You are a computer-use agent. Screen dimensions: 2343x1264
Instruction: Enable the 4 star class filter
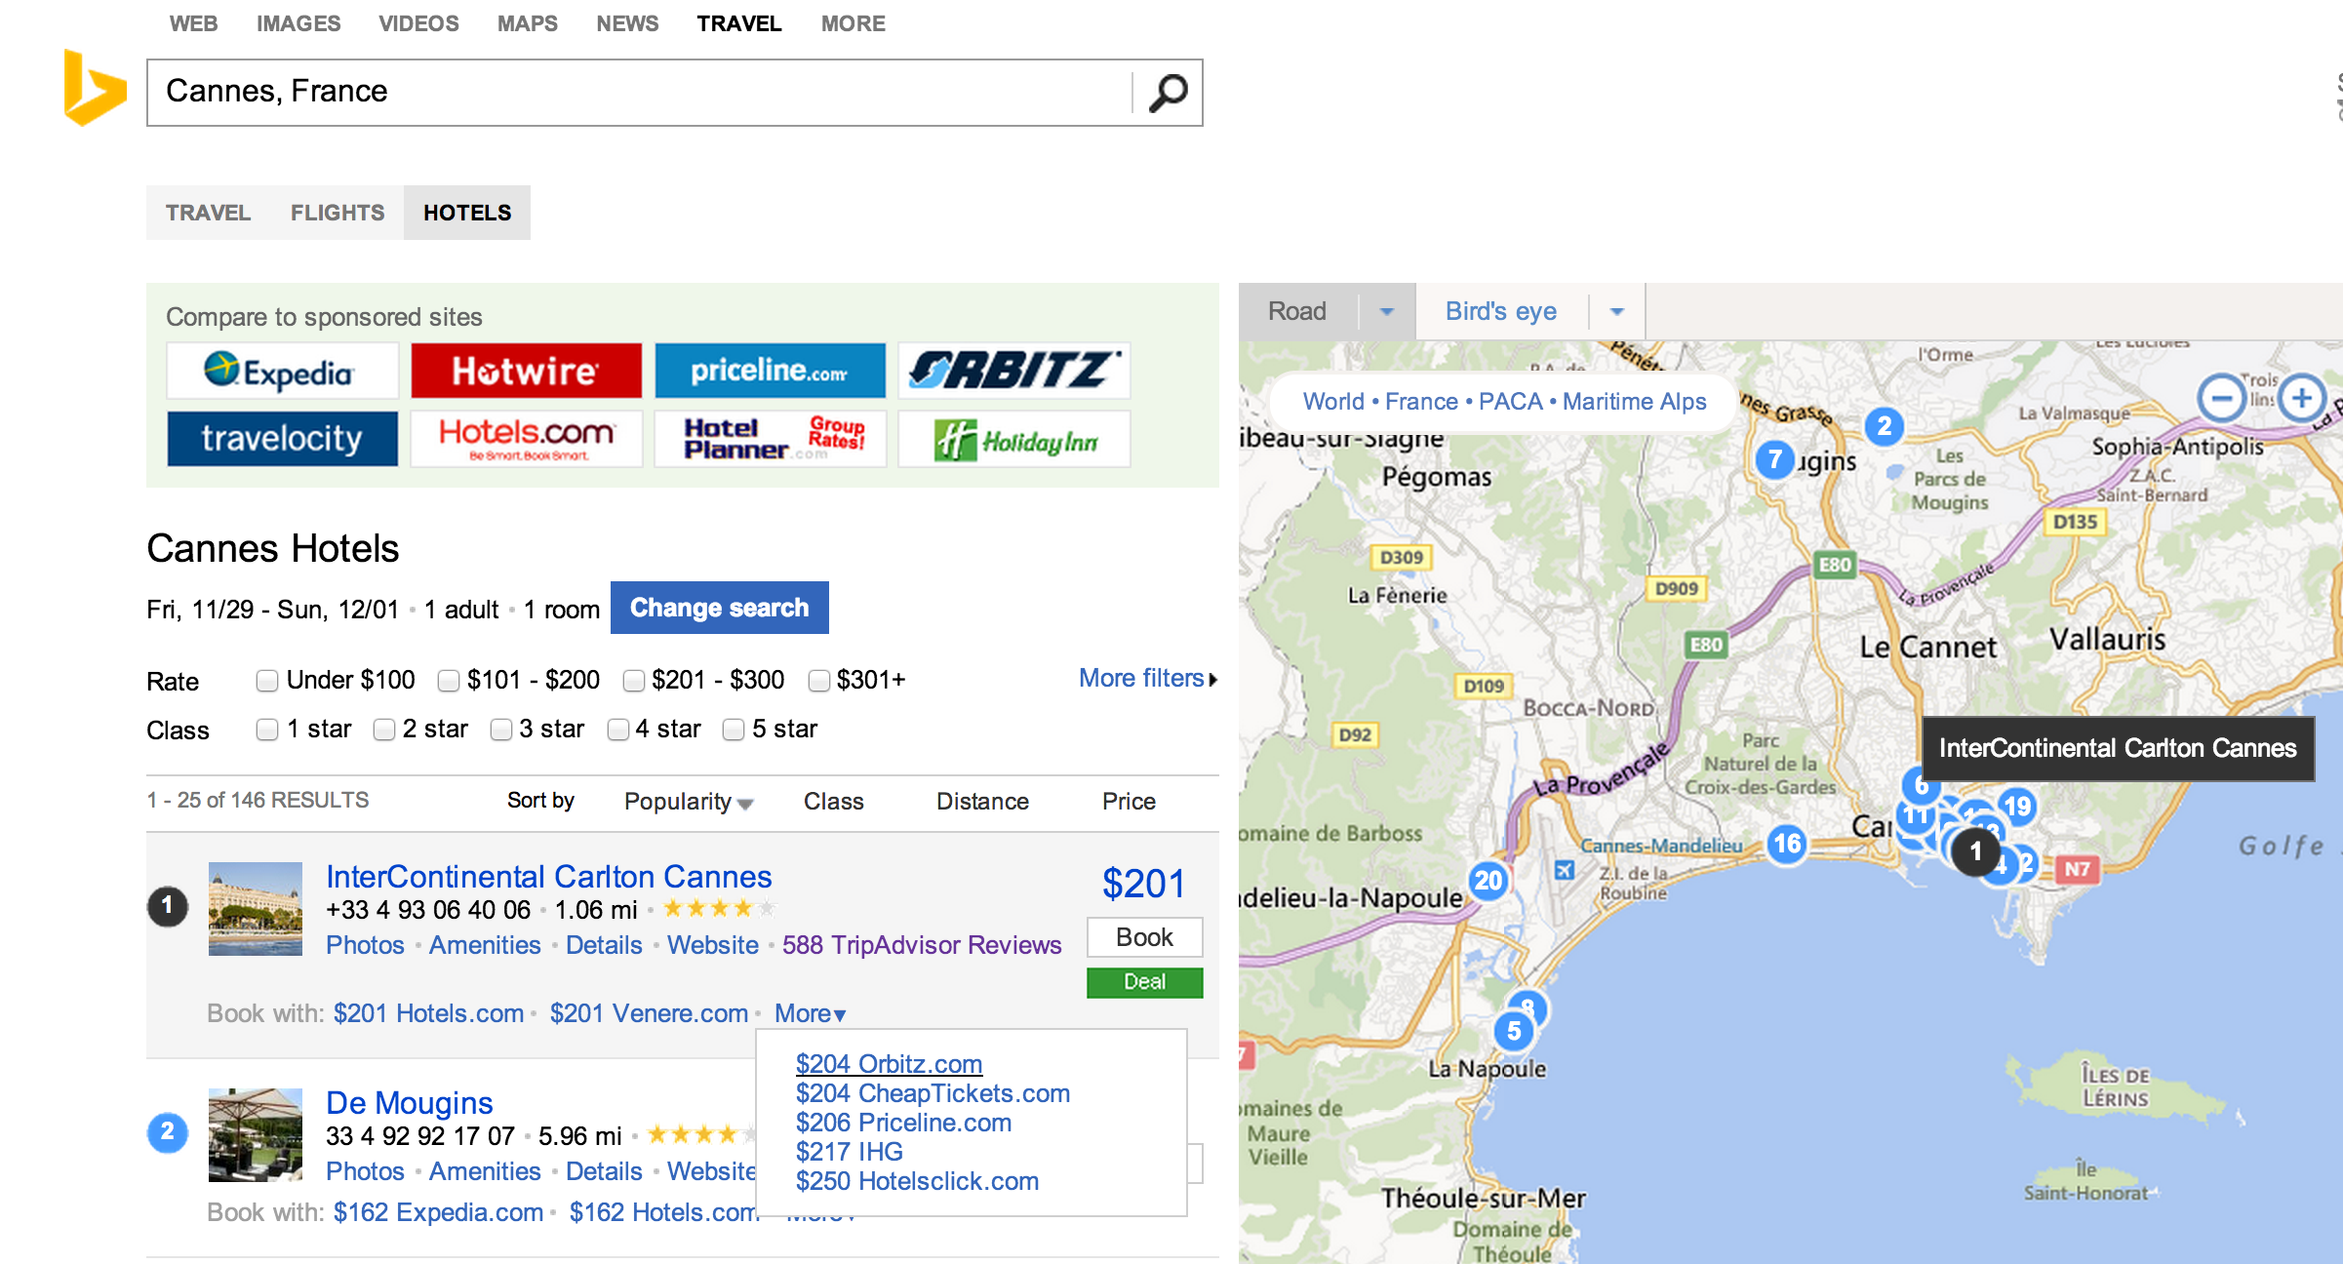point(617,730)
